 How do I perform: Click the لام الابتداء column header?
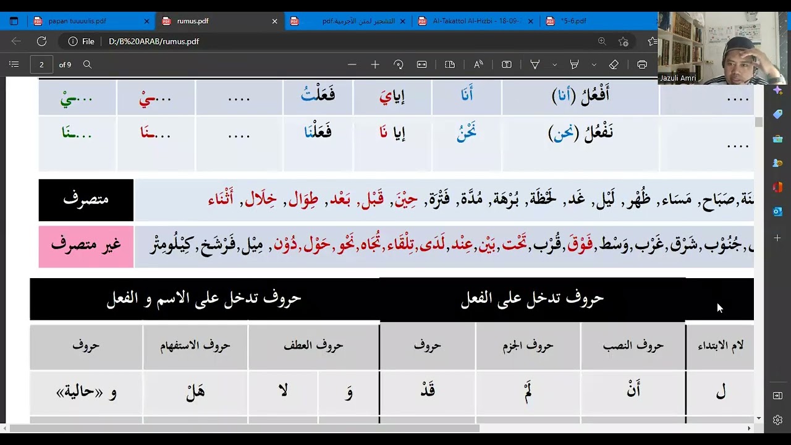click(x=721, y=347)
